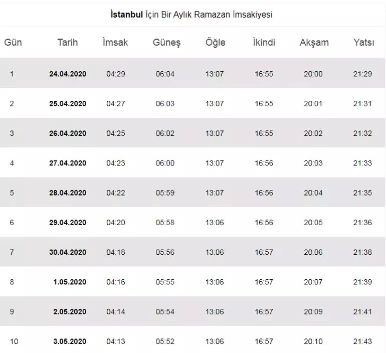
Task: Select the Akşam time 20:00
Action: click(x=313, y=74)
